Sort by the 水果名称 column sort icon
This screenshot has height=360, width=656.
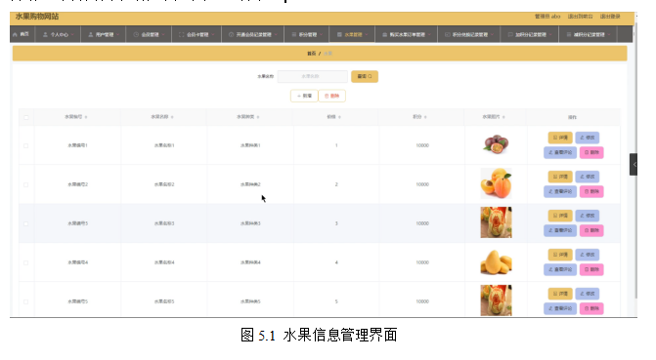point(172,117)
